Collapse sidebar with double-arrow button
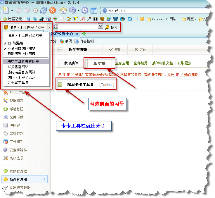Image resolution: width=215 pixels, height=198 pixels. (x=59, y=49)
